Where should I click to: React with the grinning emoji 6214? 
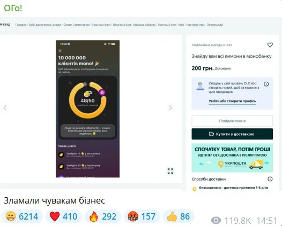(x=22, y=216)
